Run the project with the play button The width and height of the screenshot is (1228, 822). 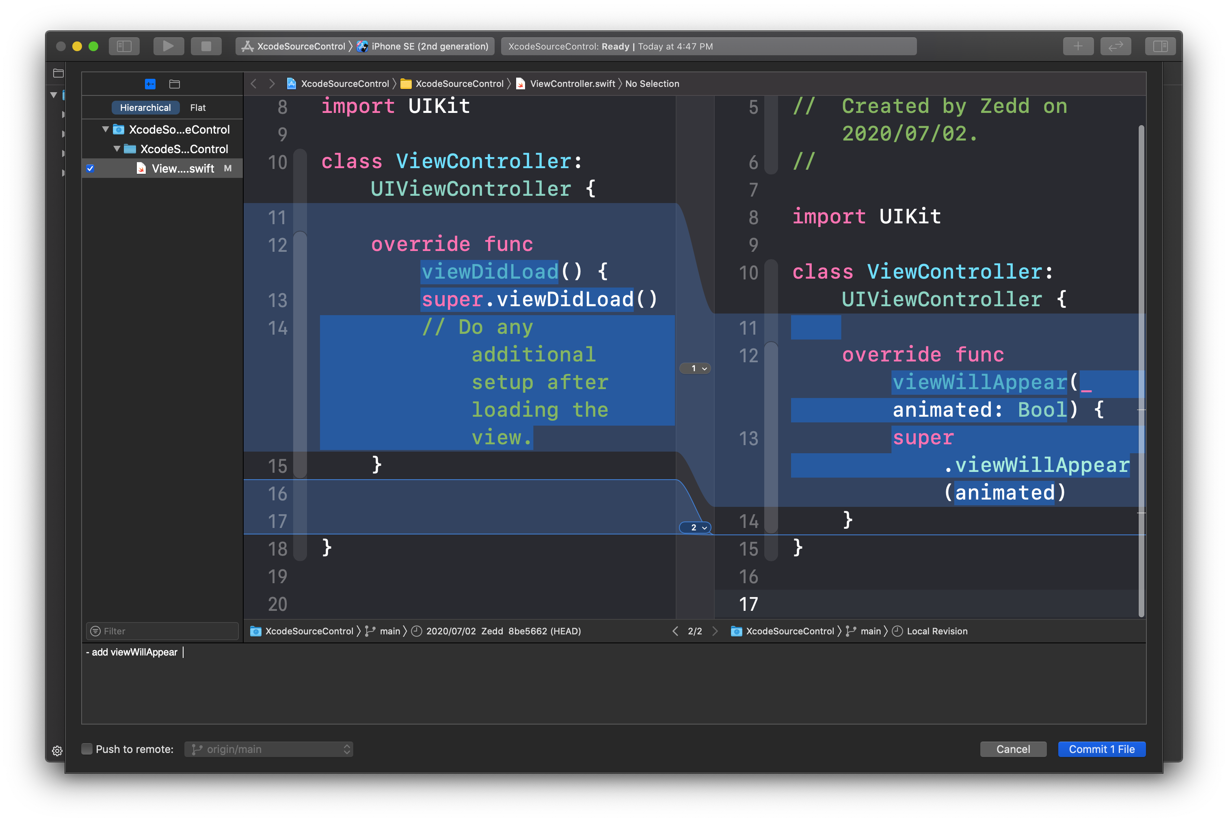[168, 46]
